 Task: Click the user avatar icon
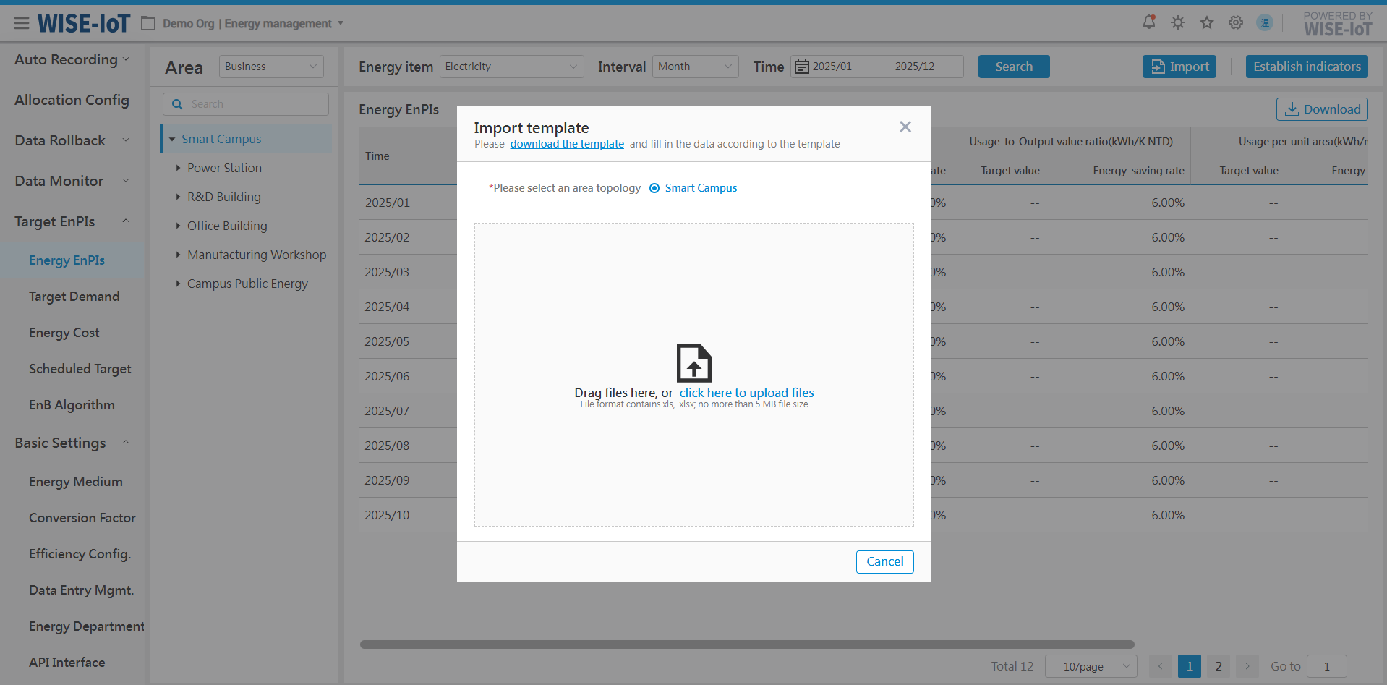click(1265, 22)
